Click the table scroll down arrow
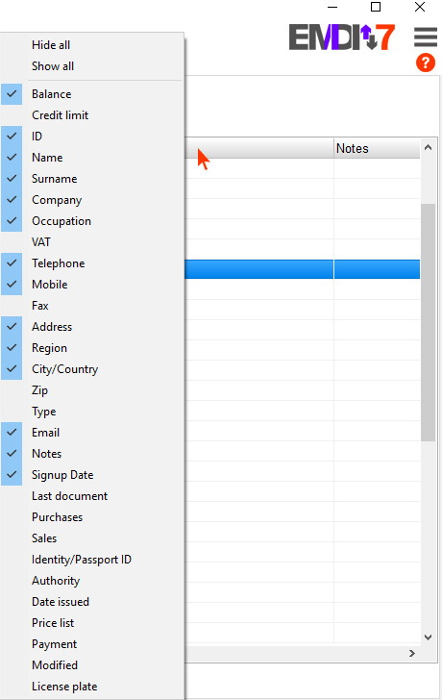The height and width of the screenshot is (700, 442). [x=428, y=637]
